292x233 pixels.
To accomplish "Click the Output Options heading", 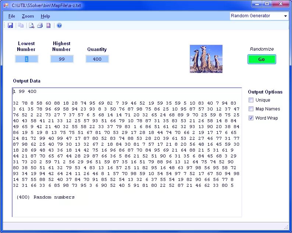I will coord(265,92).
